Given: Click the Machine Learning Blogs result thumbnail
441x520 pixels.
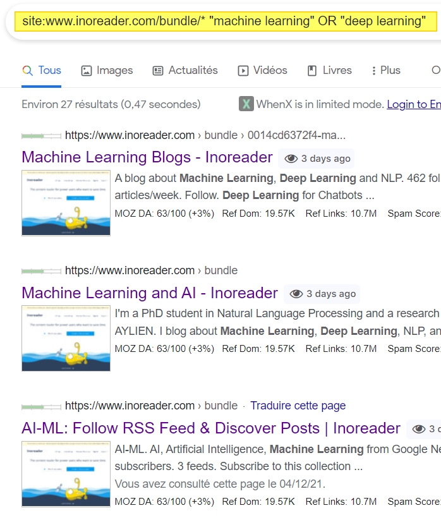Looking at the screenshot, I should [66, 203].
